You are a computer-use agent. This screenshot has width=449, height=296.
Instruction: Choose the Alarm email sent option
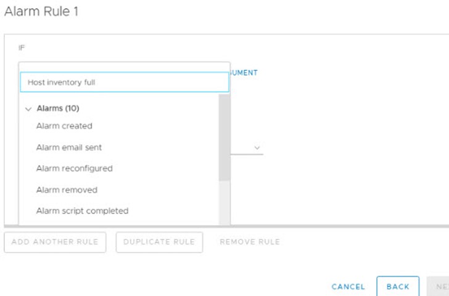point(68,148)
